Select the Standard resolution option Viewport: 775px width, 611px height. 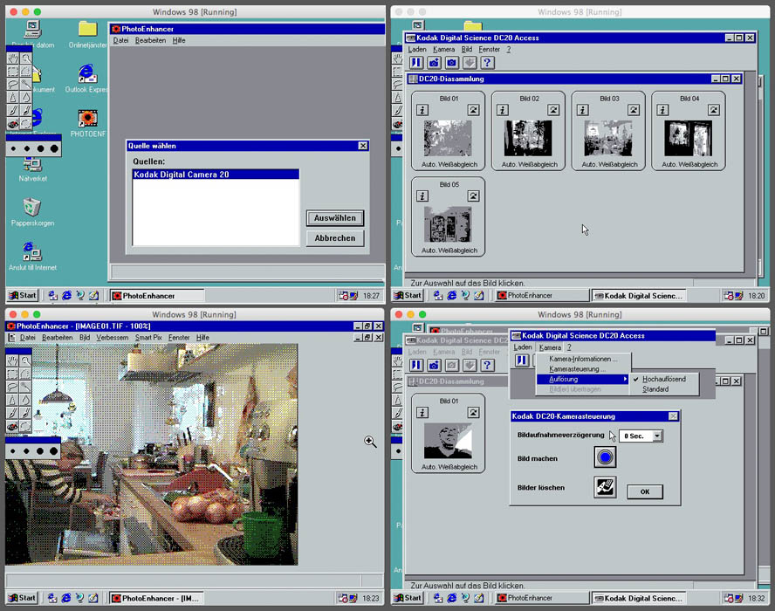[655, 389]
